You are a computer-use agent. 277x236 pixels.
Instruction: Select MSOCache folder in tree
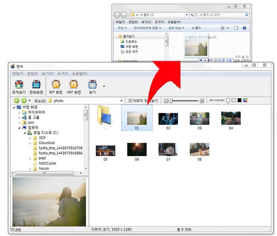click(47, 163)
